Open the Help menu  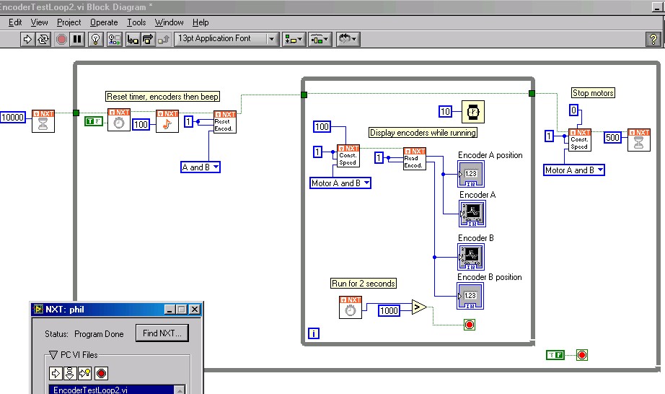click(x=201, y=22)
